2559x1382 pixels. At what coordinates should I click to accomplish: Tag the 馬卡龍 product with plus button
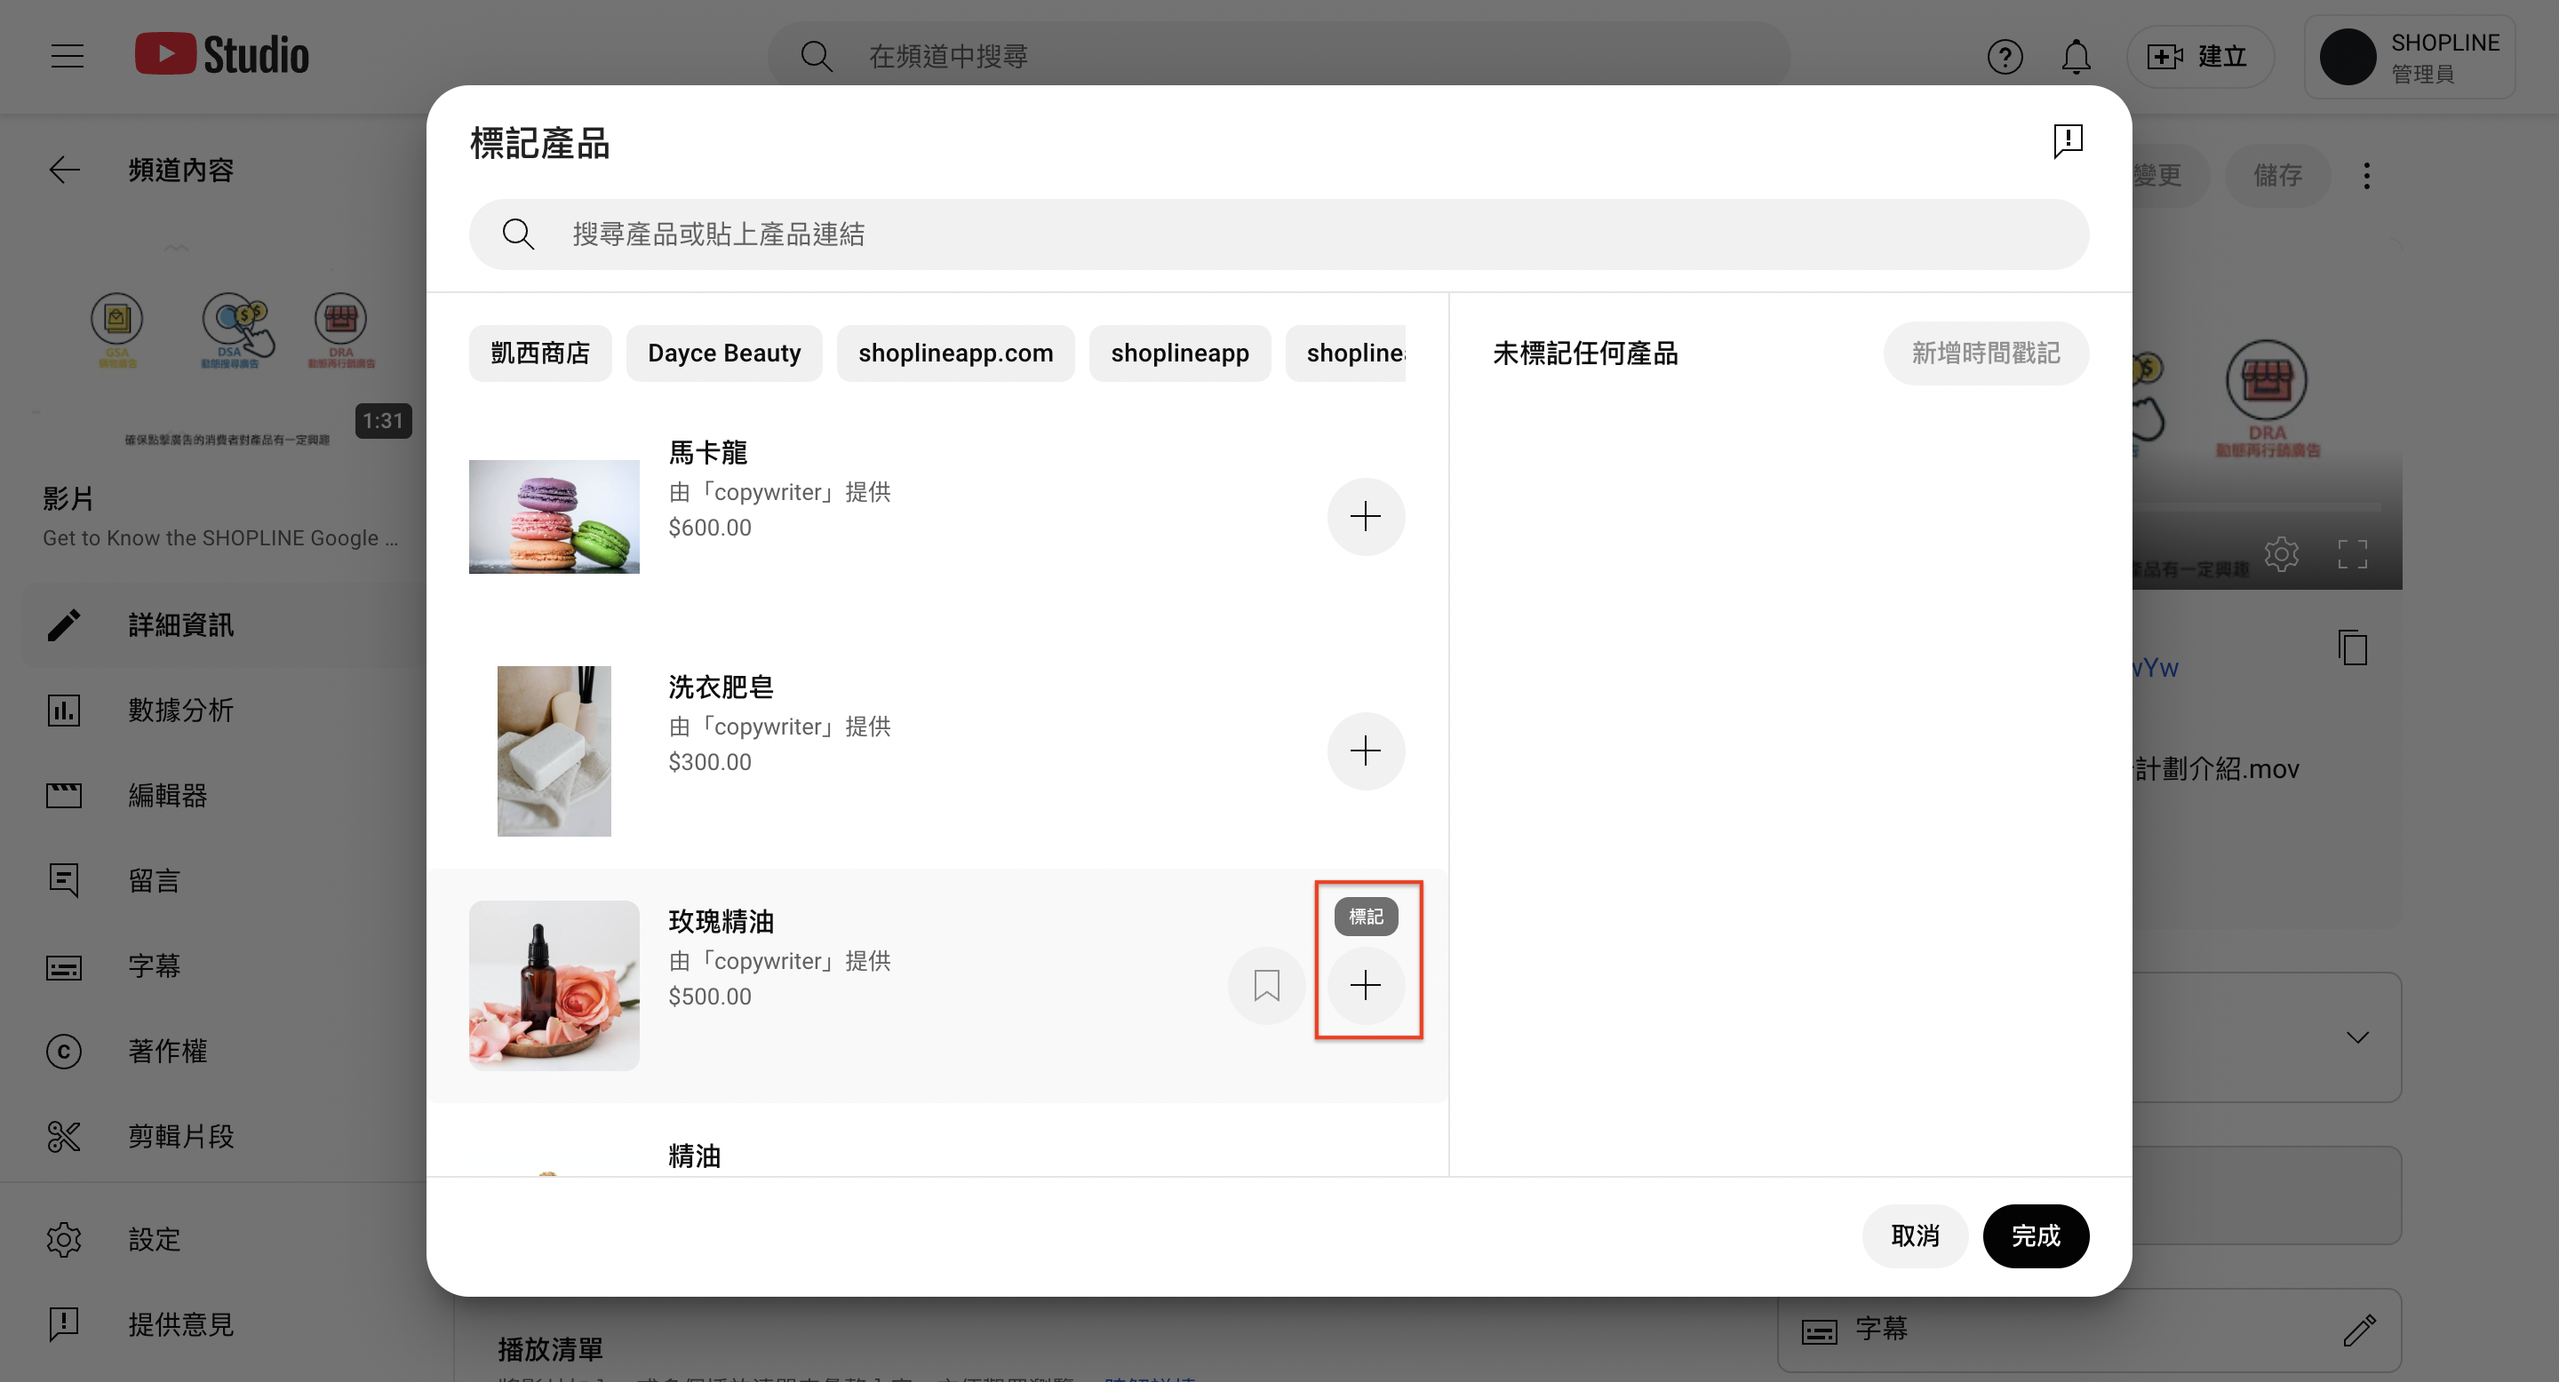click(x=1366, y=516)
